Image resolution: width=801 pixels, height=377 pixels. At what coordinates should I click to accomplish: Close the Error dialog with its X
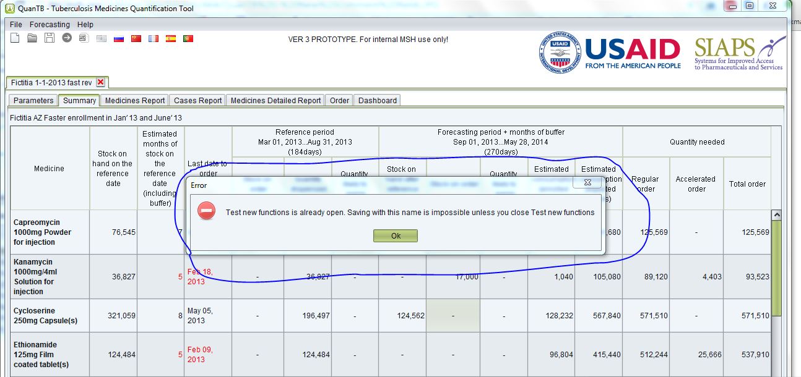click(x=586, y=183)
